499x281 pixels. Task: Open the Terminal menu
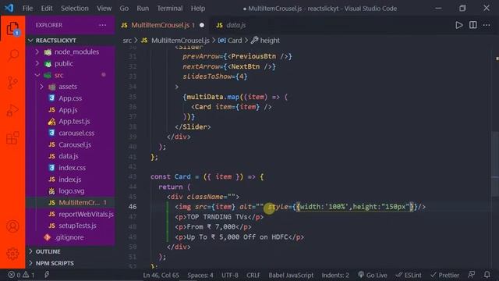point(170,9)
